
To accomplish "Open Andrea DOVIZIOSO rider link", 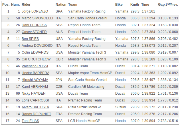I will 37,46.
